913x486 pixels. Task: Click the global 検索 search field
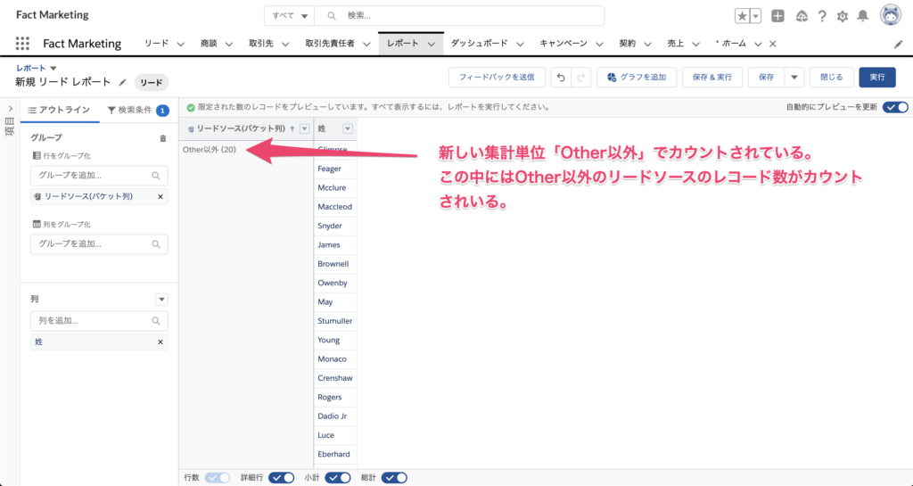tap(459, 16)
